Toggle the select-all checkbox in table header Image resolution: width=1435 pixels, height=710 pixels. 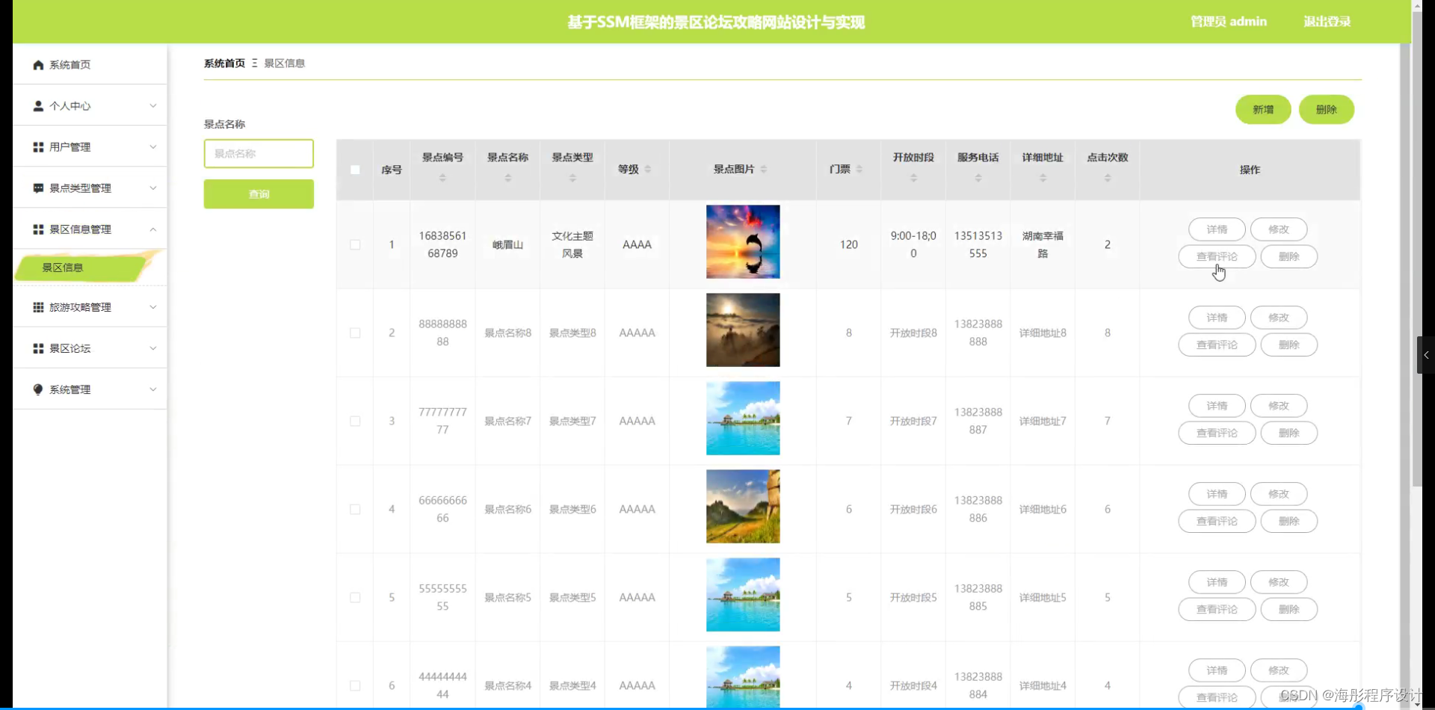coord(355,170)
